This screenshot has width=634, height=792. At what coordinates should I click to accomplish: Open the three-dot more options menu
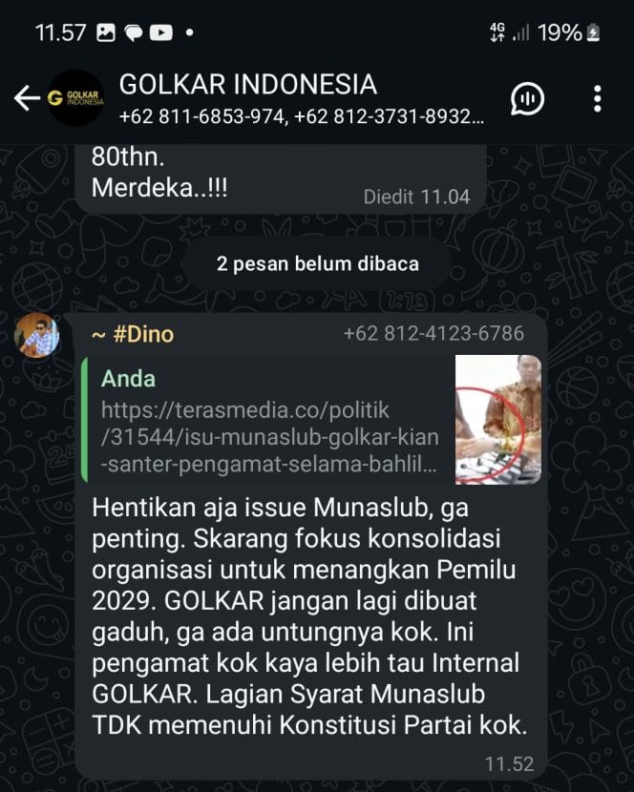598,98
